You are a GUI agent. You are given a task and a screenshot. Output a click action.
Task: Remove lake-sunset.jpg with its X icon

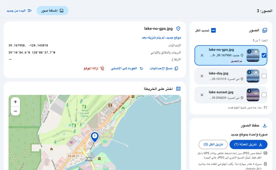[202, 95]
